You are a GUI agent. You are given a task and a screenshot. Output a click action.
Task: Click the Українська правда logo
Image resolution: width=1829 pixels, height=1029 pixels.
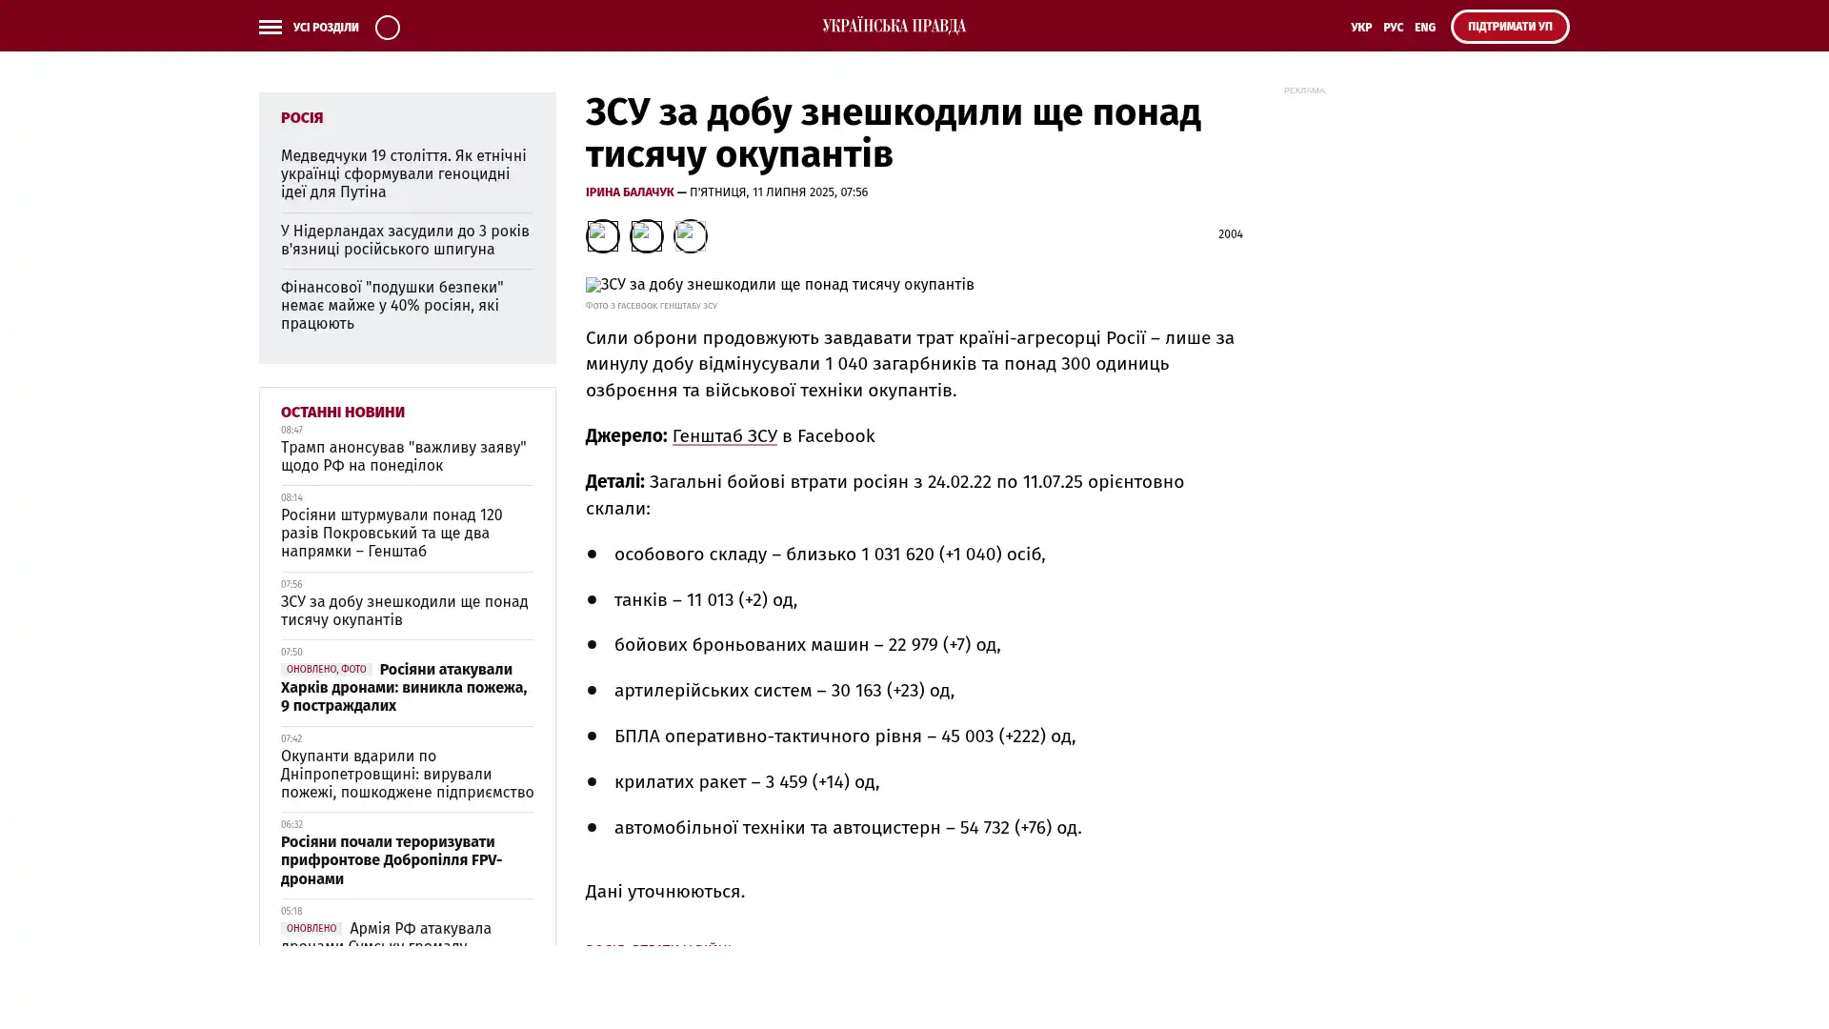[x=894, y=26]
